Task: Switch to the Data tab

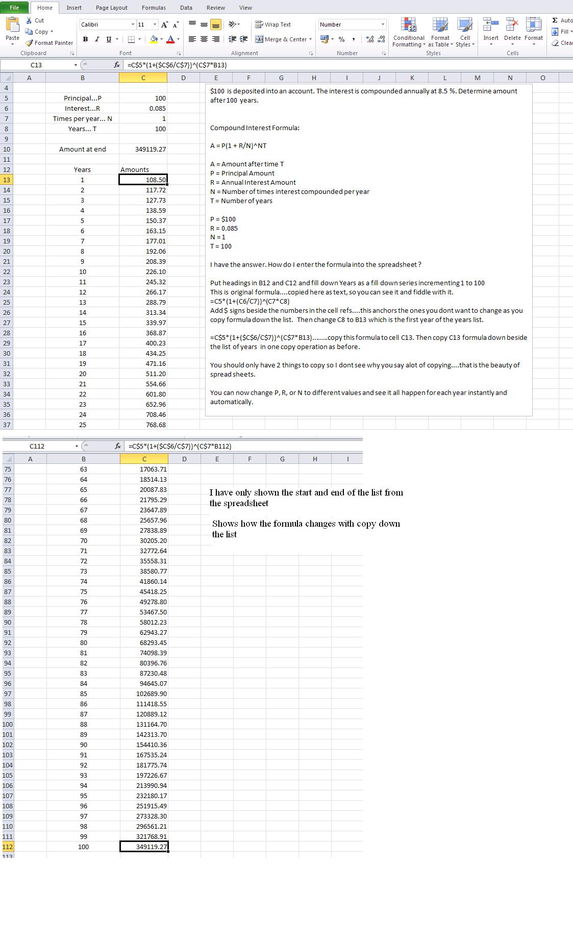Action: [x=186, y=8]
